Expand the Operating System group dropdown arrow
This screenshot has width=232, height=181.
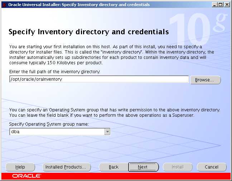click(107, 132)
